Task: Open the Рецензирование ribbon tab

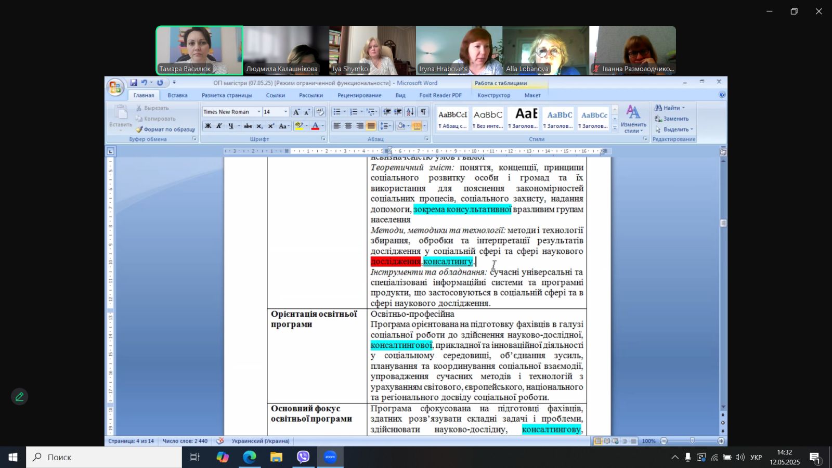Action: point(359,95)
